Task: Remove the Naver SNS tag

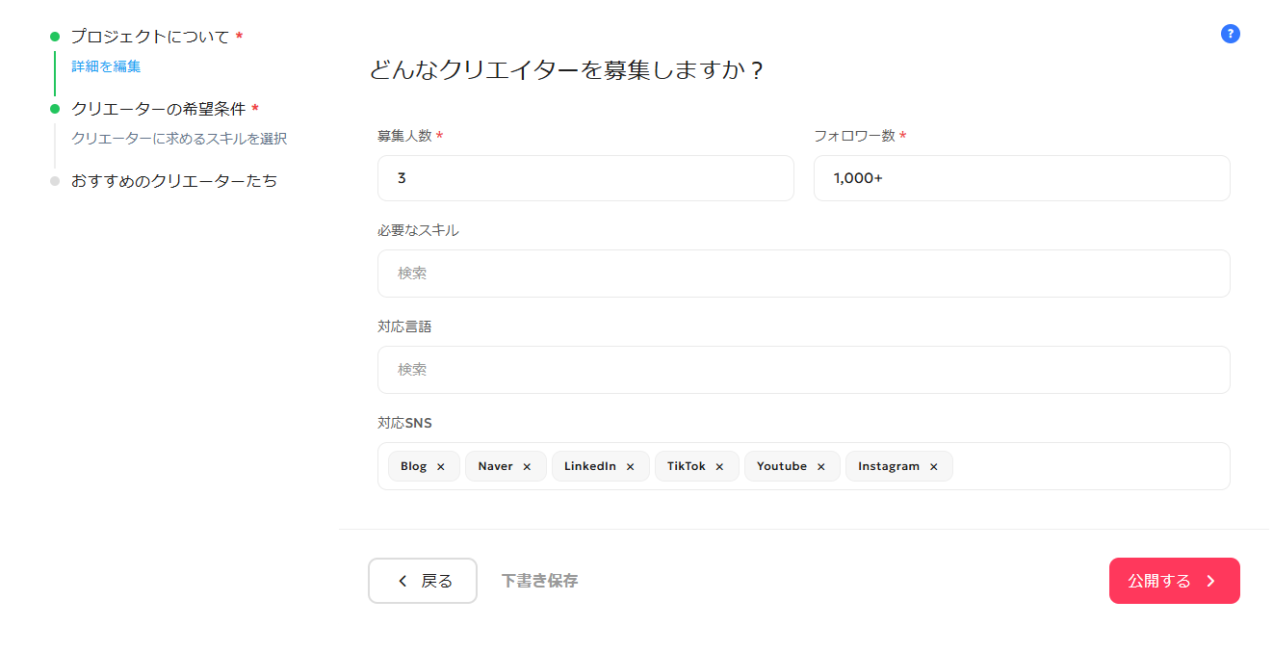Action: click(x=527, y=467)
